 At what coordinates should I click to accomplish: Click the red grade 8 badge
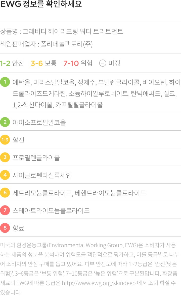click(5, 228)
